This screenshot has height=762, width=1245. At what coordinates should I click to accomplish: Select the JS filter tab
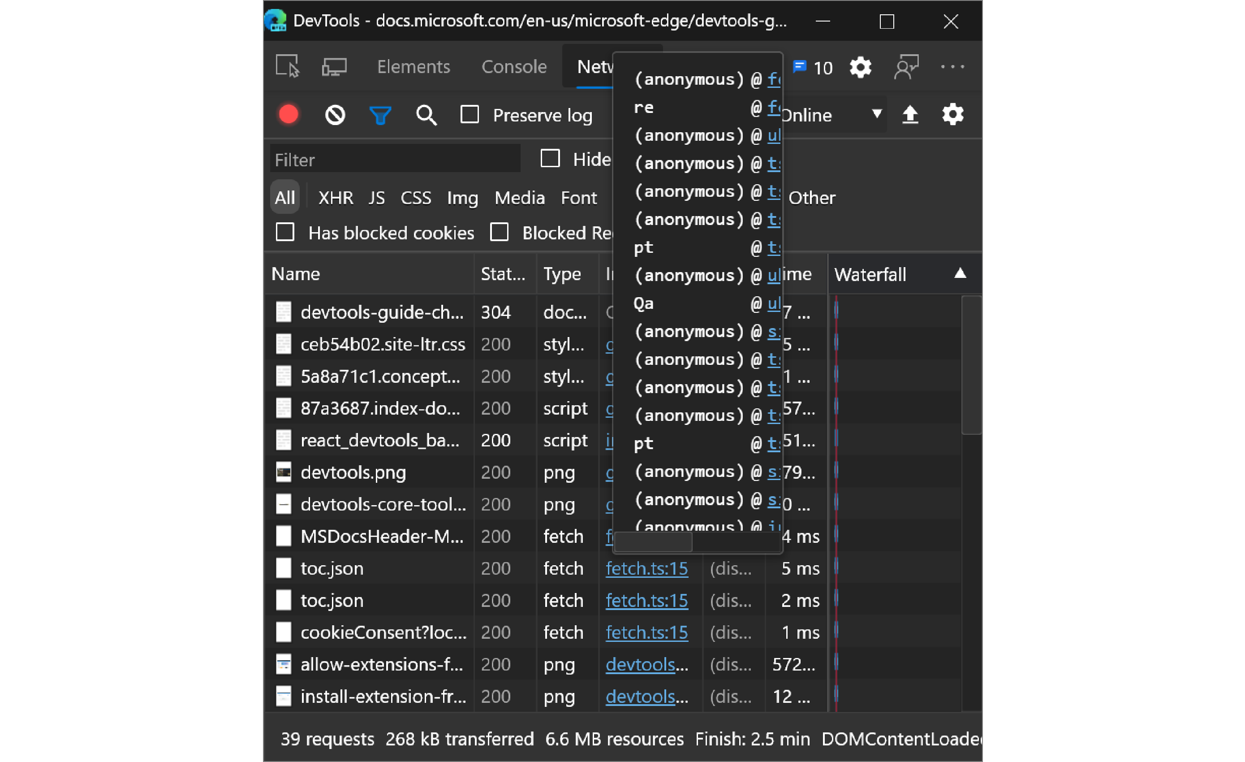coord(374,198)
